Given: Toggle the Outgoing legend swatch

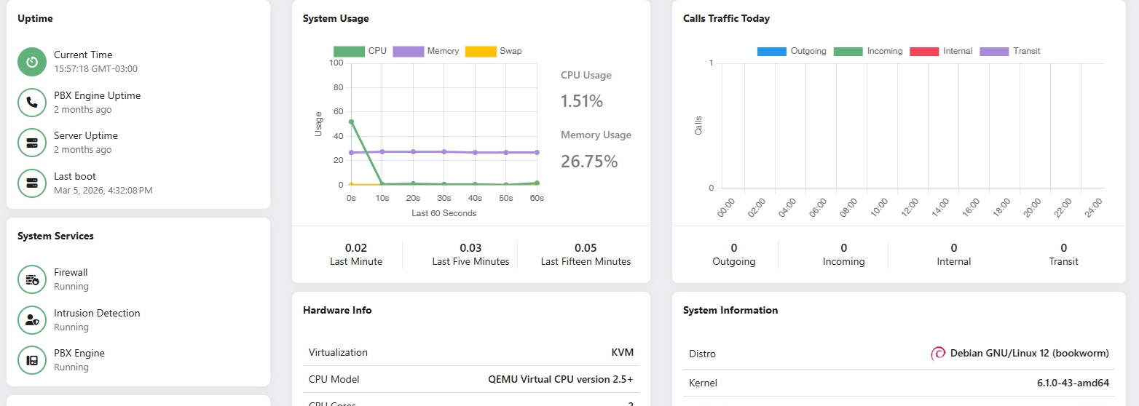Looking at the screenshot, I should [772, 51].
